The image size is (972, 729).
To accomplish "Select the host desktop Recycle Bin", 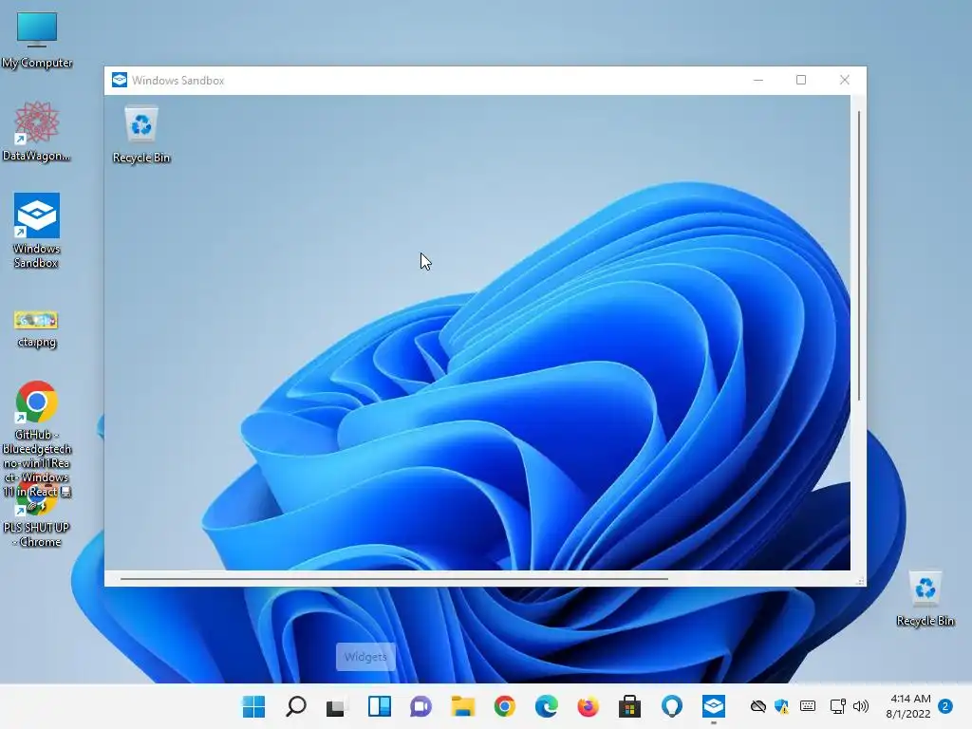I will (925, 599).
